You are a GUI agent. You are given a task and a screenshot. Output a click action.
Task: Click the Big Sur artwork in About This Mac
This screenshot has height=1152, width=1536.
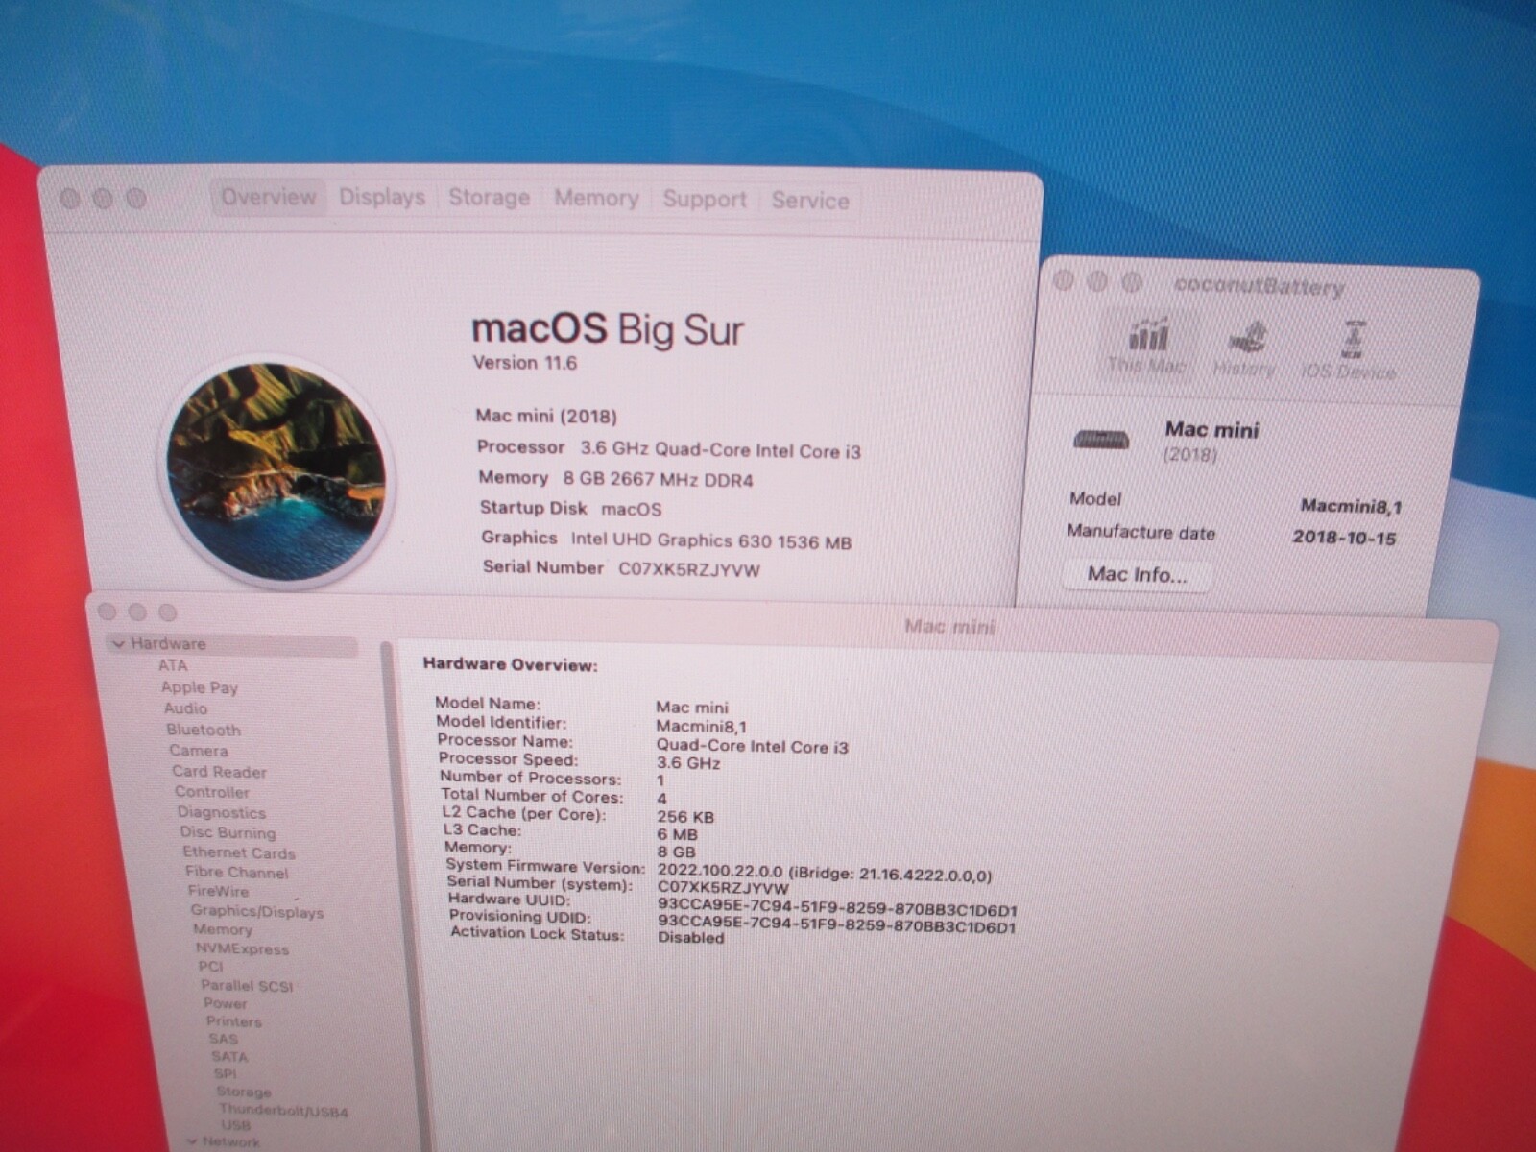[x=276, y=471]
